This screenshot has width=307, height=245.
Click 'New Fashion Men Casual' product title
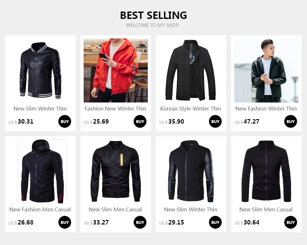pyautogui.click(x=40, y=209)
